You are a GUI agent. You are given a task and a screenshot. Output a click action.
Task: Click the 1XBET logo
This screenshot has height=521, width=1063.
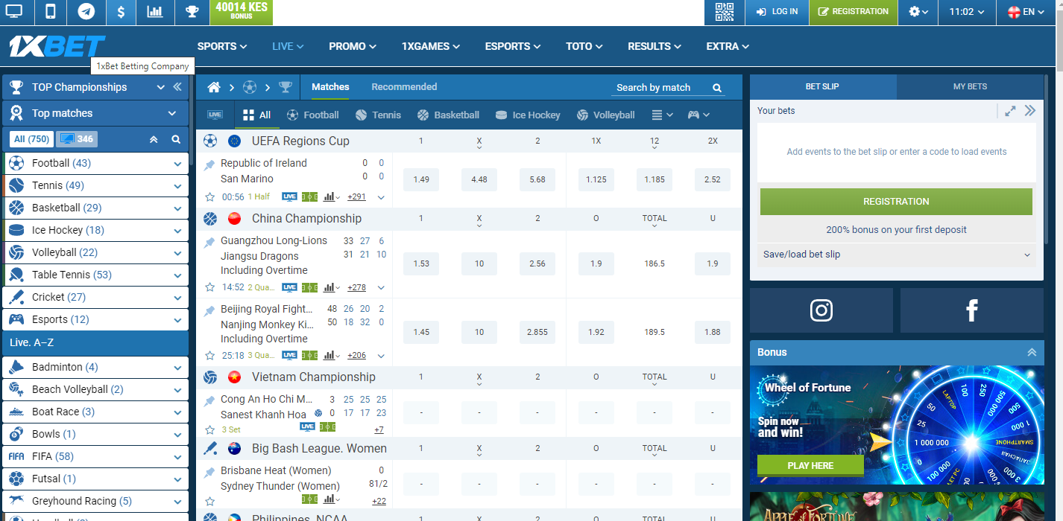tap(56, 46)
